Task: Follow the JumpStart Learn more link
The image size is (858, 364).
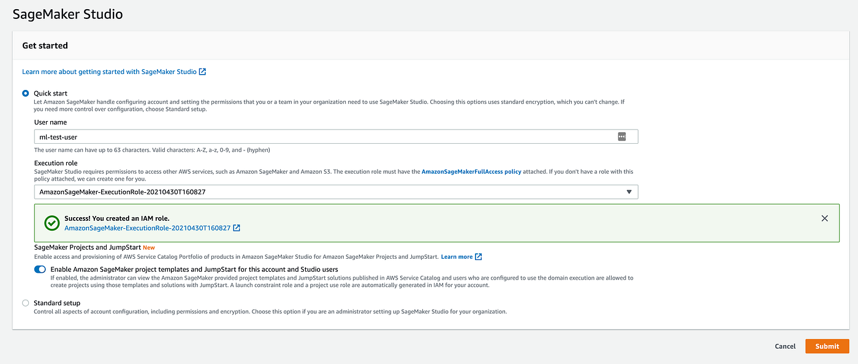Action: click(457, 257)
